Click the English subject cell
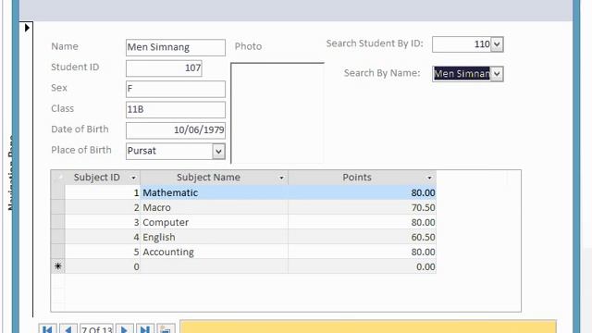The image size is (592, 333). tap(214, 237)
